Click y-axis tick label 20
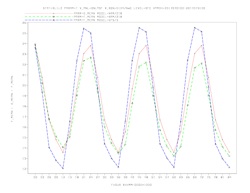 (x=24, y=85)
